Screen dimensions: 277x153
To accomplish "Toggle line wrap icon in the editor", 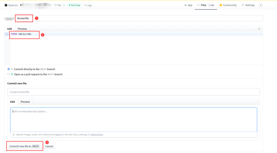I will [x=259, y=29].
